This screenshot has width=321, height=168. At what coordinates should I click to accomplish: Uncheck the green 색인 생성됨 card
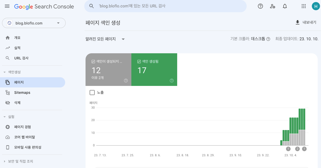coord(139,61)
